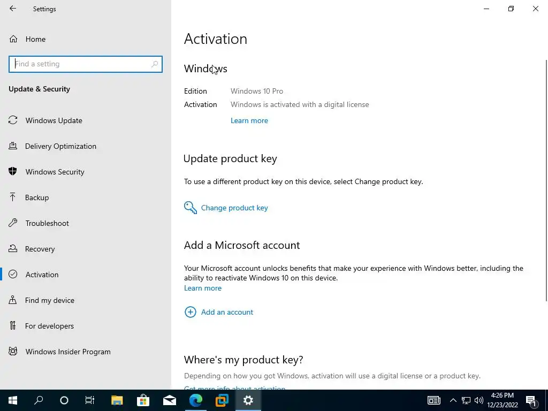548x411 pixels.
Task: Open taskbar Search magnifier
Action: point(39,400)
